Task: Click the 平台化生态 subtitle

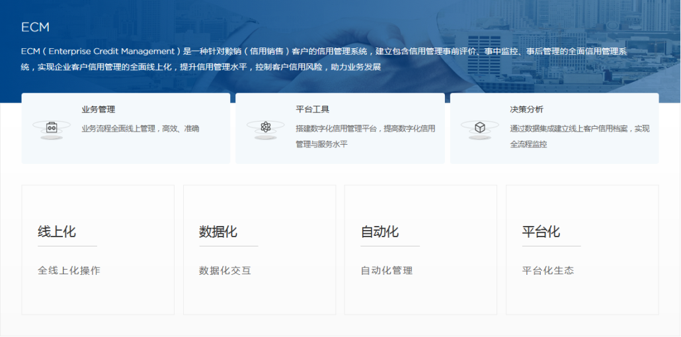Action: pos(548,271)
